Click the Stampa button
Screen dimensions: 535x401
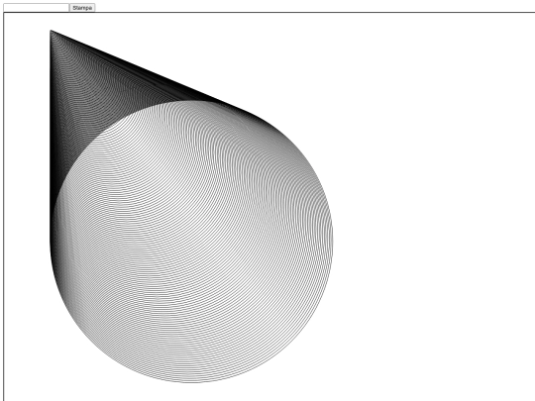point(82,8)
